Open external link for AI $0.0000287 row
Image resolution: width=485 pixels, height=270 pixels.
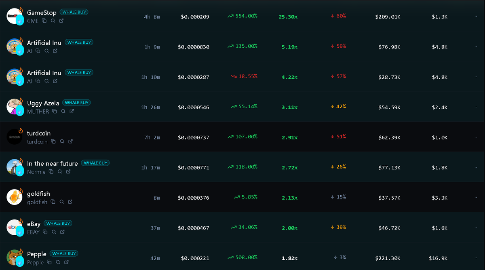tap(55, 81)
